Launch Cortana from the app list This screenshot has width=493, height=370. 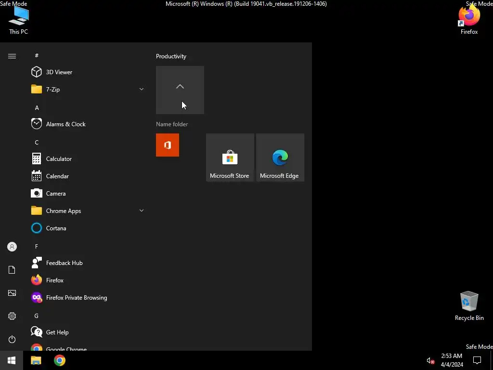point(88,228)
